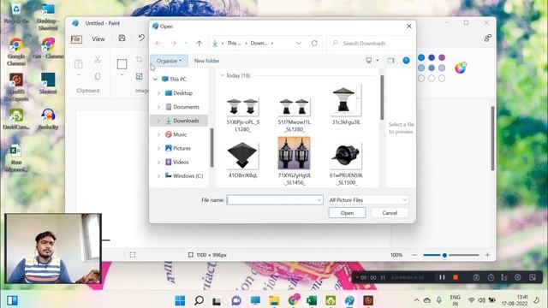Open Excel from the taskbar
548x308 pixels.
[x=312, y=300]
